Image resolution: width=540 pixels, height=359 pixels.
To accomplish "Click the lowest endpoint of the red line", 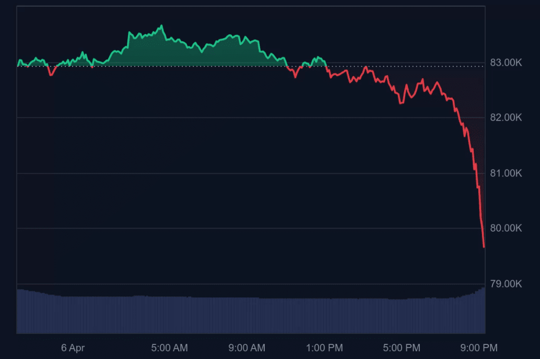I will 484,247.
